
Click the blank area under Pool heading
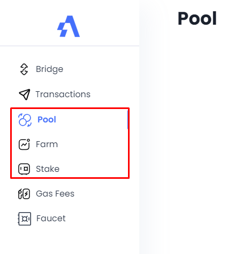click(x=194, y=125)
